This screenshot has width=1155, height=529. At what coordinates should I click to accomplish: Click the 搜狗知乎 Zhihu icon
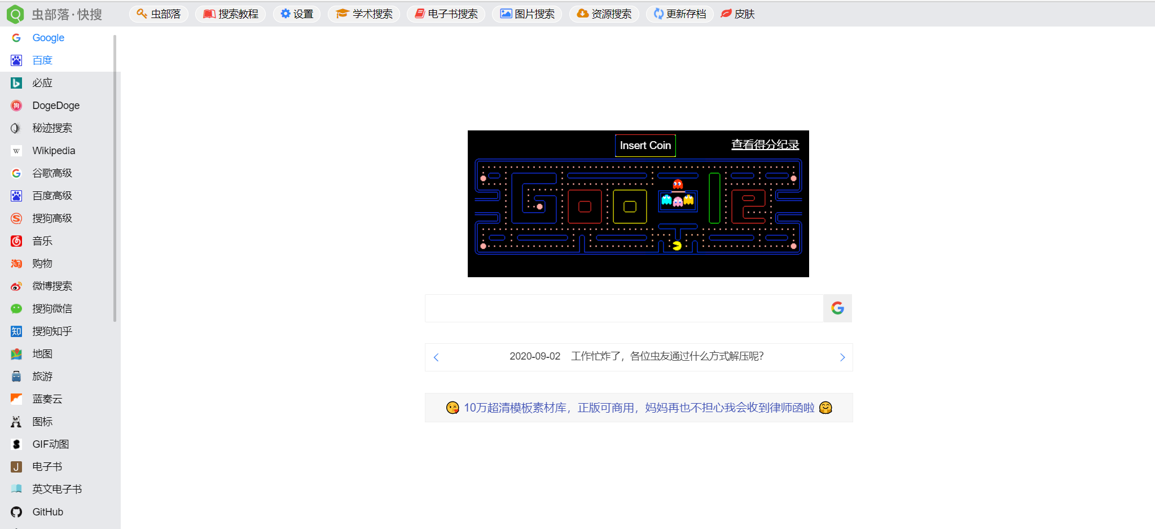[x=16, y=331]
